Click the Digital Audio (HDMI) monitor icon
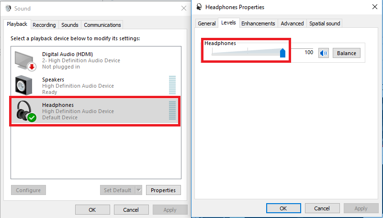383x218 pixels. pyautogui.click(x=24, y=60)
